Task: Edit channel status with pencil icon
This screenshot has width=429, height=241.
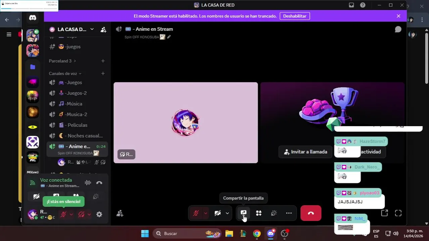Action: coord(169,37)
